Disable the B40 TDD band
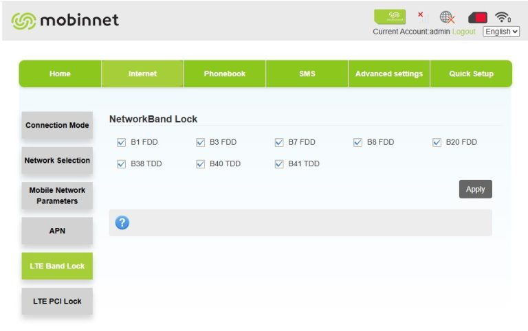The height and width of the screenshot is (331, 528). pos(201,164)
